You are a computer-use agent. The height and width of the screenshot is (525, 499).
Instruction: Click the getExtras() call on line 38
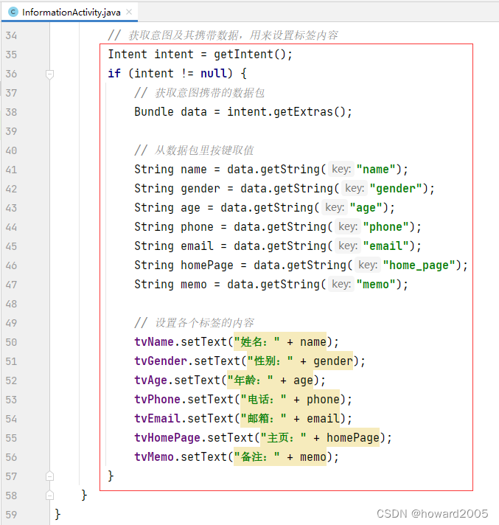310,112
